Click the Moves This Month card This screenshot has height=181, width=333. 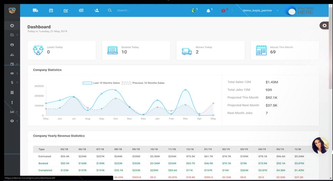[x=284, y=50]
